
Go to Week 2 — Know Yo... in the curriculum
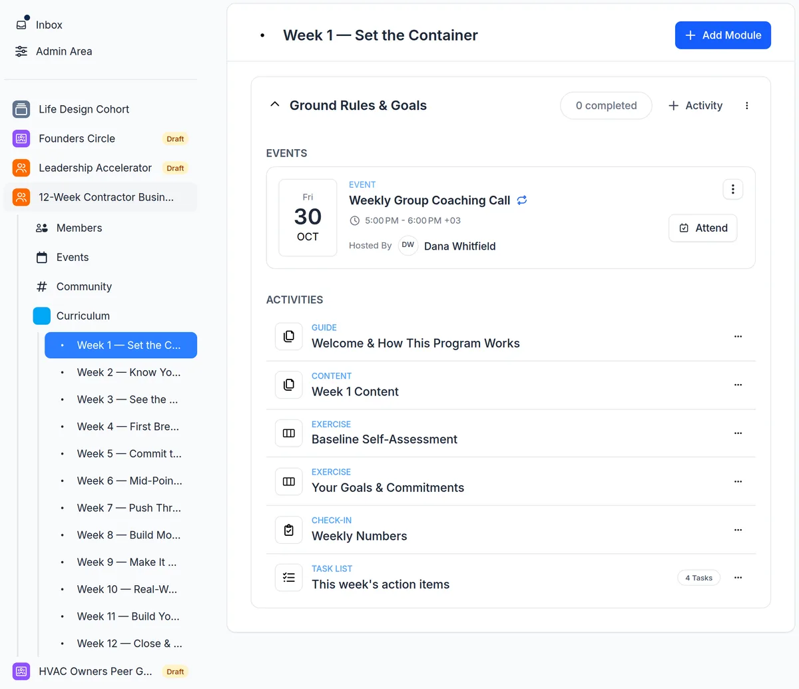click(121, 372)
